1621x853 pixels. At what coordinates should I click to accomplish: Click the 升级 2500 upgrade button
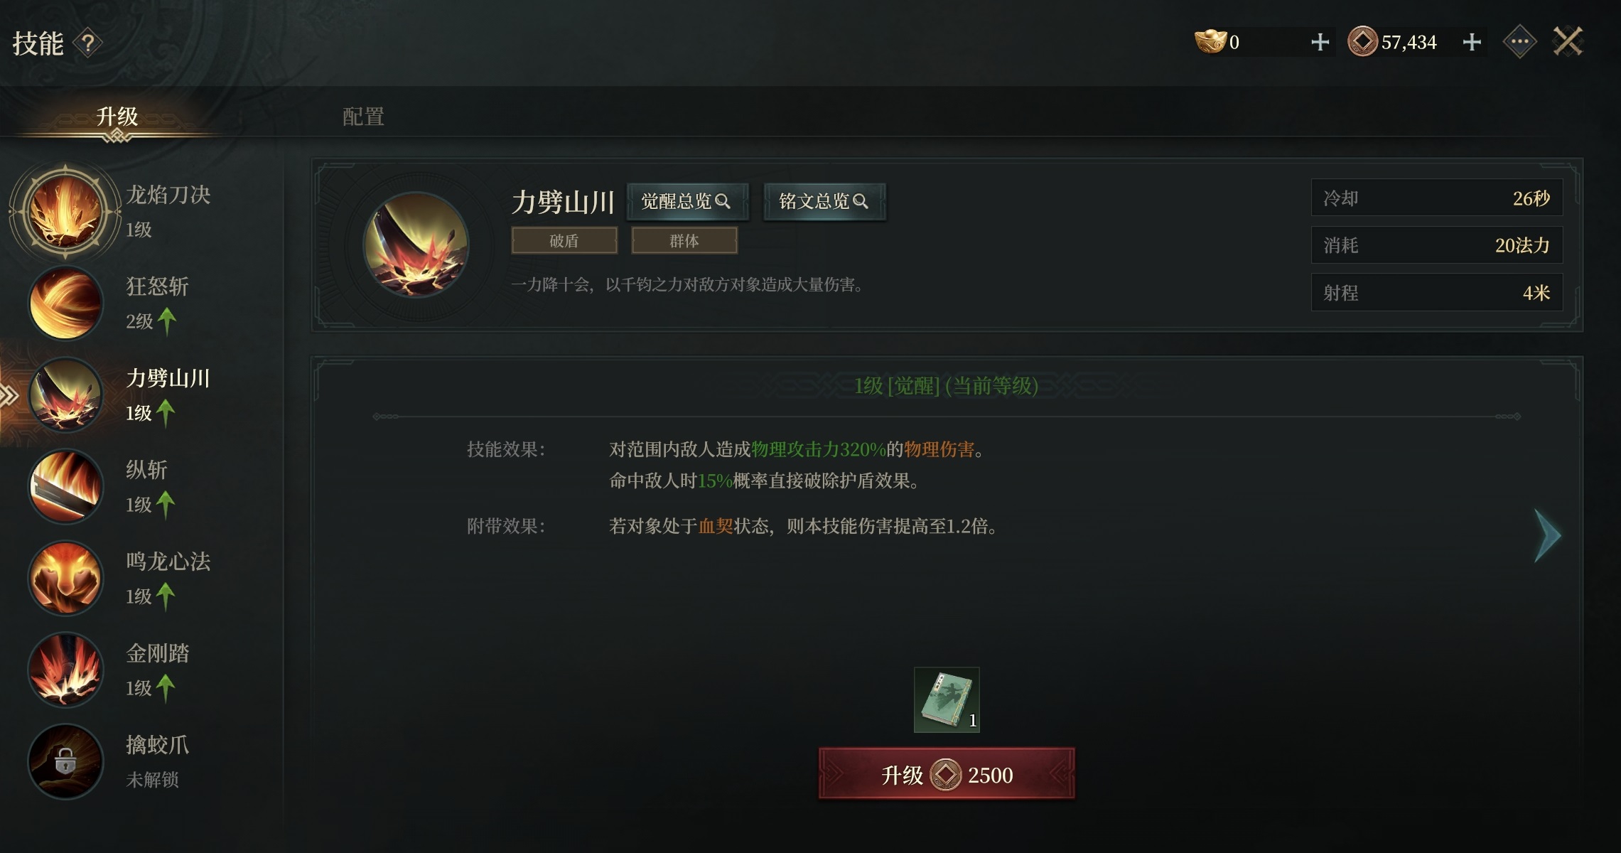947,774
